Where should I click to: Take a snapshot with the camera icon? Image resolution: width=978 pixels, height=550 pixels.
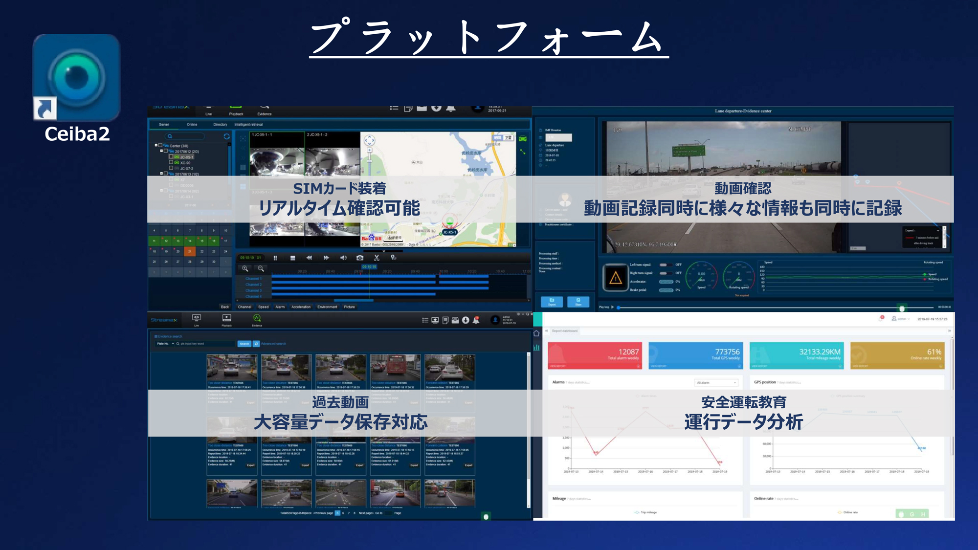pos(360,258)
